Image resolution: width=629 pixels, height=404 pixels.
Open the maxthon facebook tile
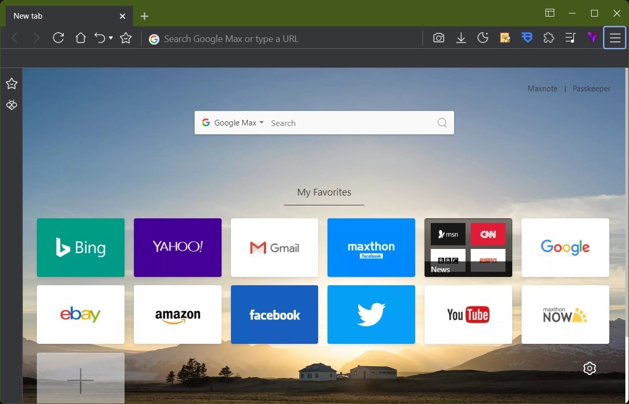tap(371, 247)
